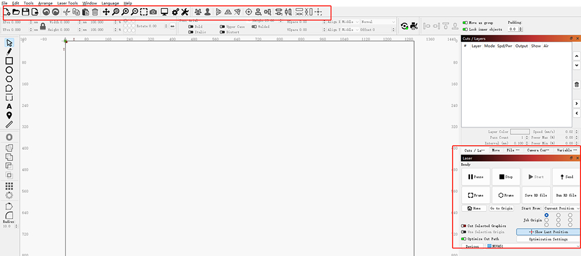Viewport: 581px width, 256px height.
Task: Select the Position Laser pin tool
Action: (x=9, y=115)
